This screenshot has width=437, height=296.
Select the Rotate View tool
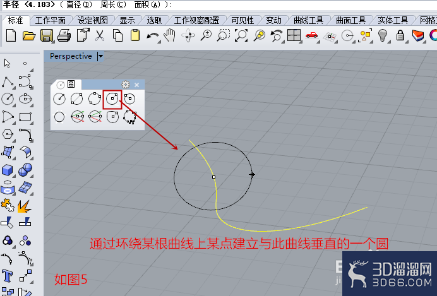[x=188, y=35]
